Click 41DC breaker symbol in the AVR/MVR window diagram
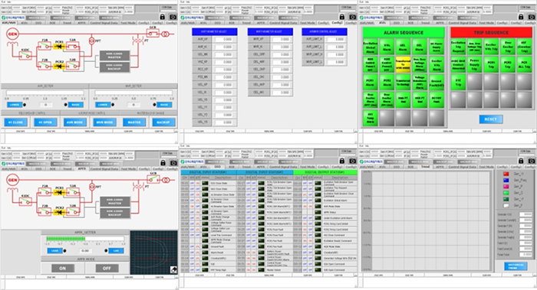The image size is (537, 290). tap(25, 55)
